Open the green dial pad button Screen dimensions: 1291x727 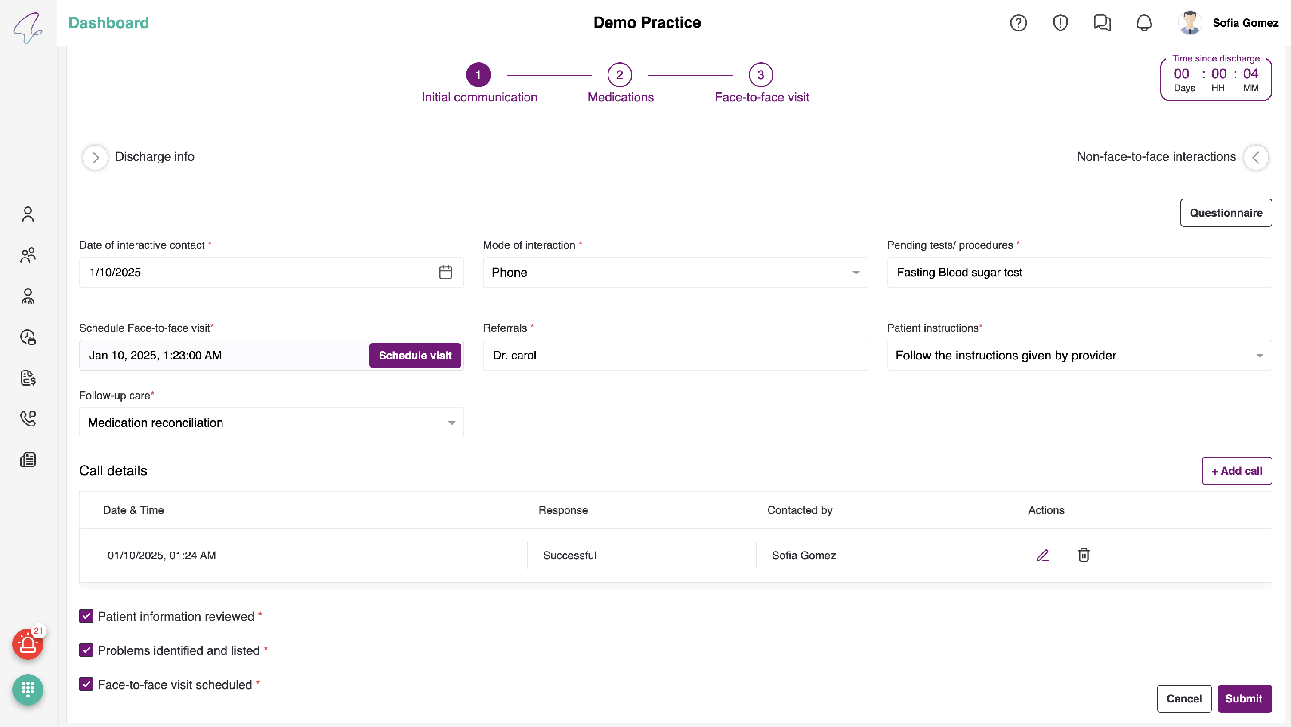[x=28, y=690]
